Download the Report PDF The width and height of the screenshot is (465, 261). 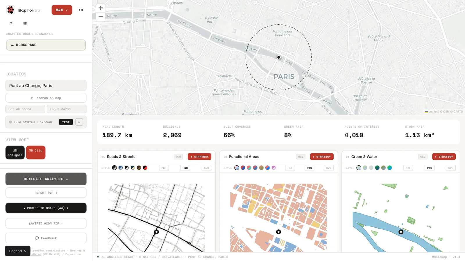(46, 193)
